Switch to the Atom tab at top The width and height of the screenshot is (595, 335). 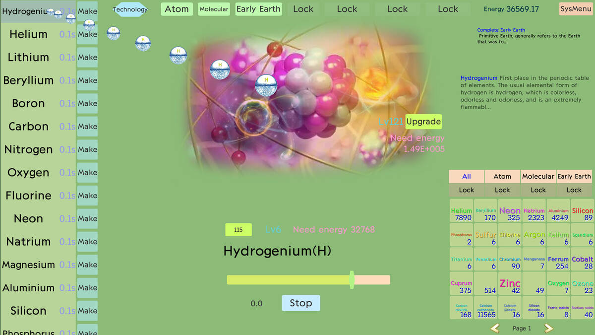point(177,9)
